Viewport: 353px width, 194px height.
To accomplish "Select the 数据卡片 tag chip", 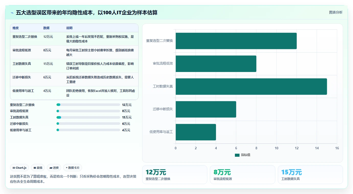I will (x=73, y=168).
